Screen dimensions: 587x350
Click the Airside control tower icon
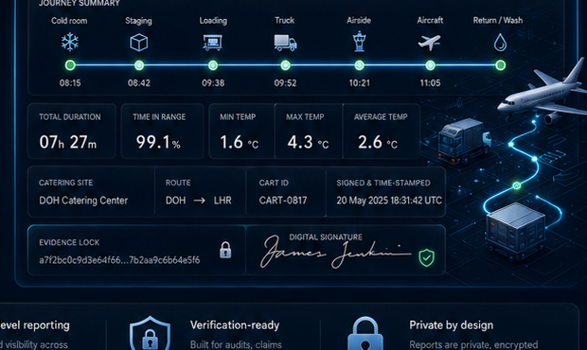pos(359,42)
